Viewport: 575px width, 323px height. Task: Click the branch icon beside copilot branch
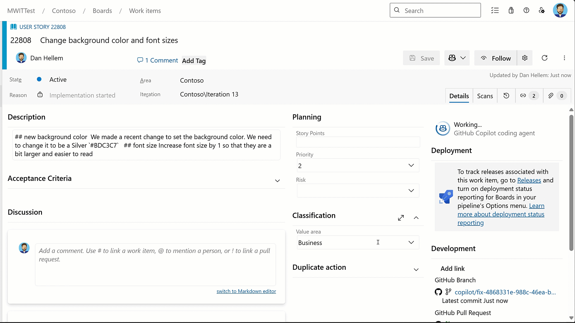coord(448,292)
